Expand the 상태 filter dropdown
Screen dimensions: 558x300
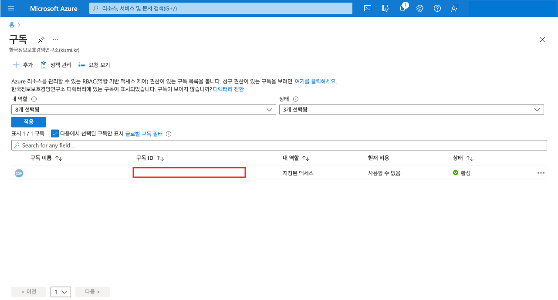click(411, 110)
